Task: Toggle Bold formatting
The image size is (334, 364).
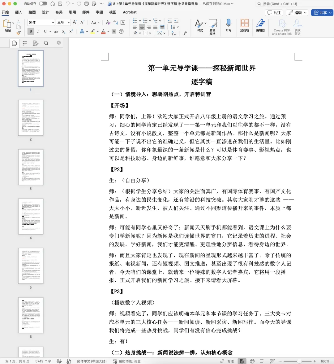Action: point(31,31)
